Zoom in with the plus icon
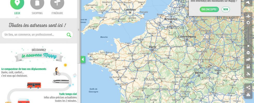Image resolution: width=254 pixels, height=103 pixels. coord(248,23)
